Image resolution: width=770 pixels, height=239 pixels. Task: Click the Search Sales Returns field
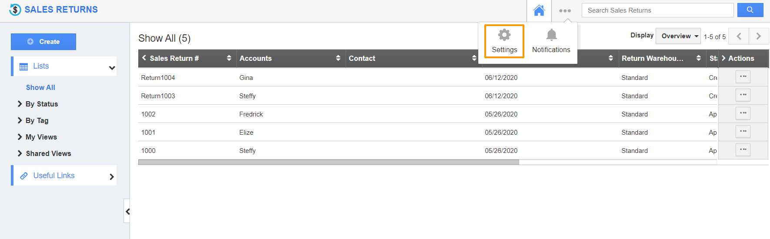[657, 10]
